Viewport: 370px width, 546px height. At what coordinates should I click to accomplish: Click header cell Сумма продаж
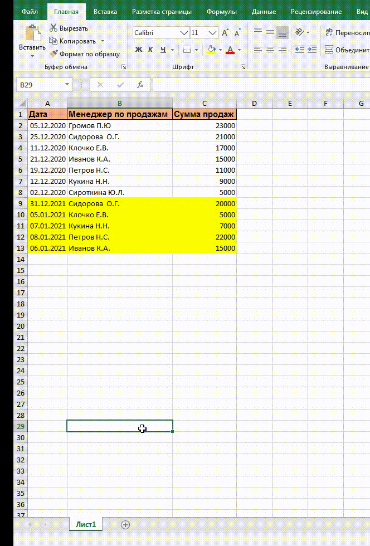click(205, 114)
